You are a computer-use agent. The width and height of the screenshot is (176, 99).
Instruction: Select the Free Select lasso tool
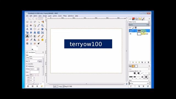coord(35,22)
